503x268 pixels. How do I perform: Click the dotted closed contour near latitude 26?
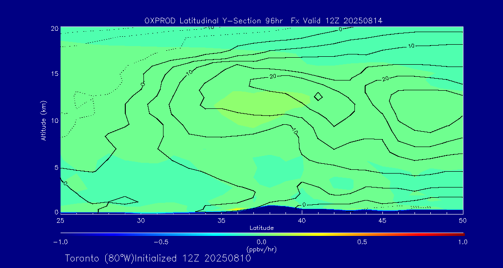[85, 104]
